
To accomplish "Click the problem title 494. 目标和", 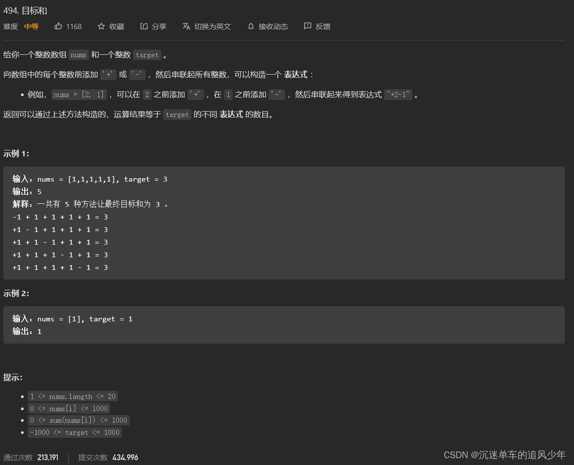I will (x=25, y=10).
